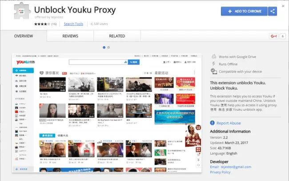Open the share icon button
This screenshot has width=289, height=181.
[273, 11]
